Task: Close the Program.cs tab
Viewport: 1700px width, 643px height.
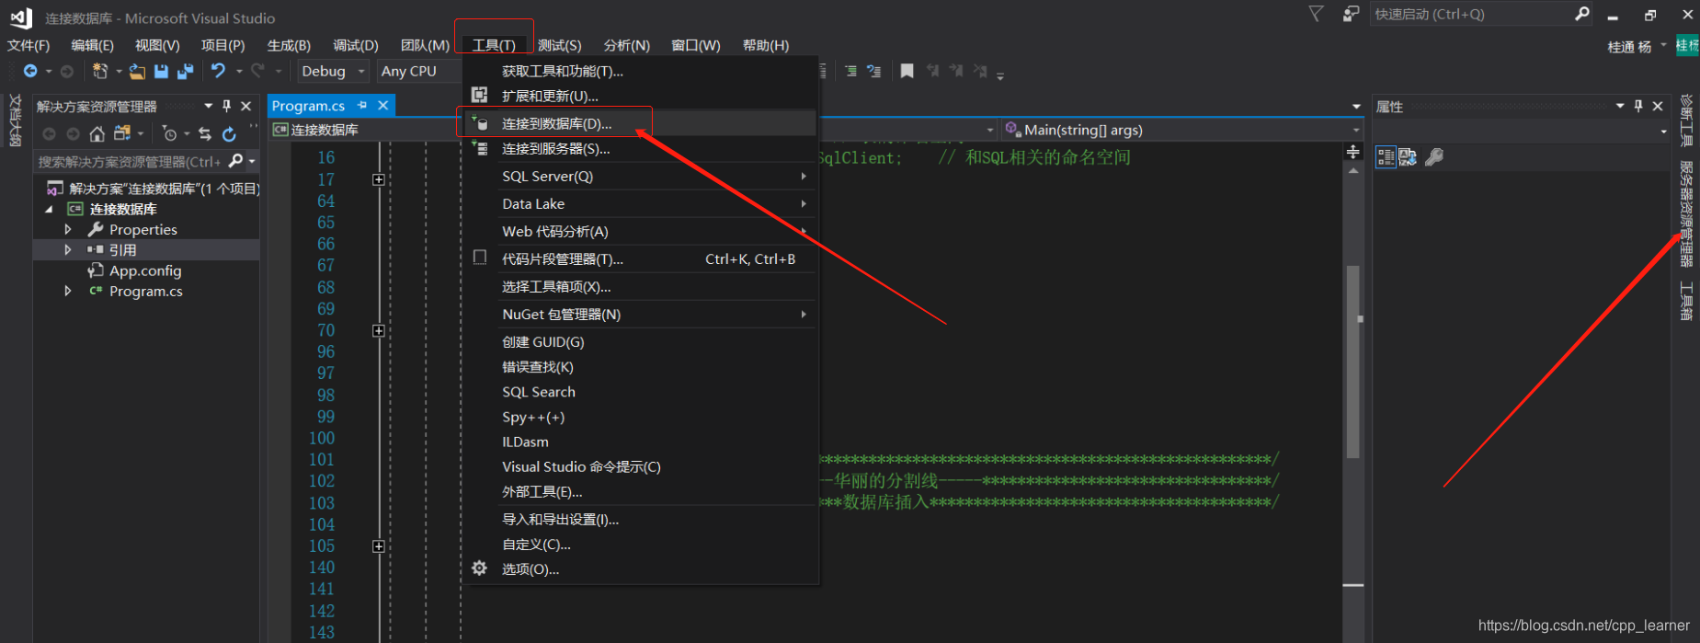Action: (x=382, y=106)
